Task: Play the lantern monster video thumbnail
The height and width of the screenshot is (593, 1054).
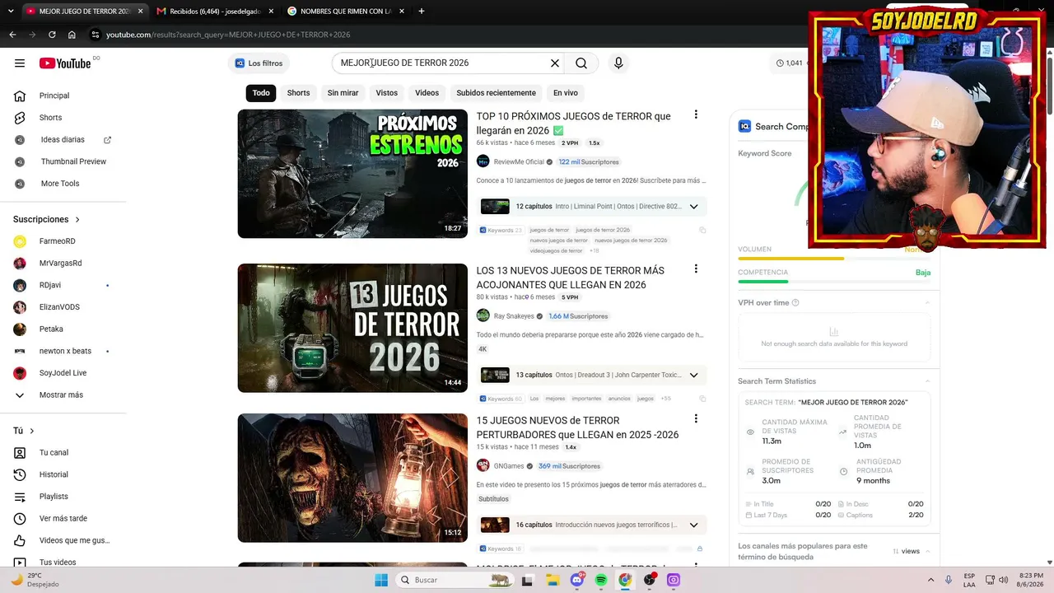Action: tap(352, 478)
